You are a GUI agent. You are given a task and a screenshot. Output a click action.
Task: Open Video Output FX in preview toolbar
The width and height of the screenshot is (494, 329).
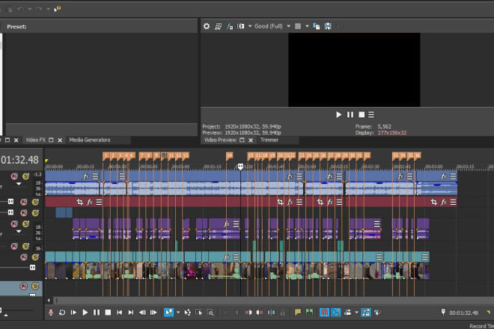click(x=230, y=26)
